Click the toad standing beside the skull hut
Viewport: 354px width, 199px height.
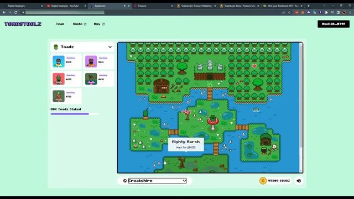(264, 150)
